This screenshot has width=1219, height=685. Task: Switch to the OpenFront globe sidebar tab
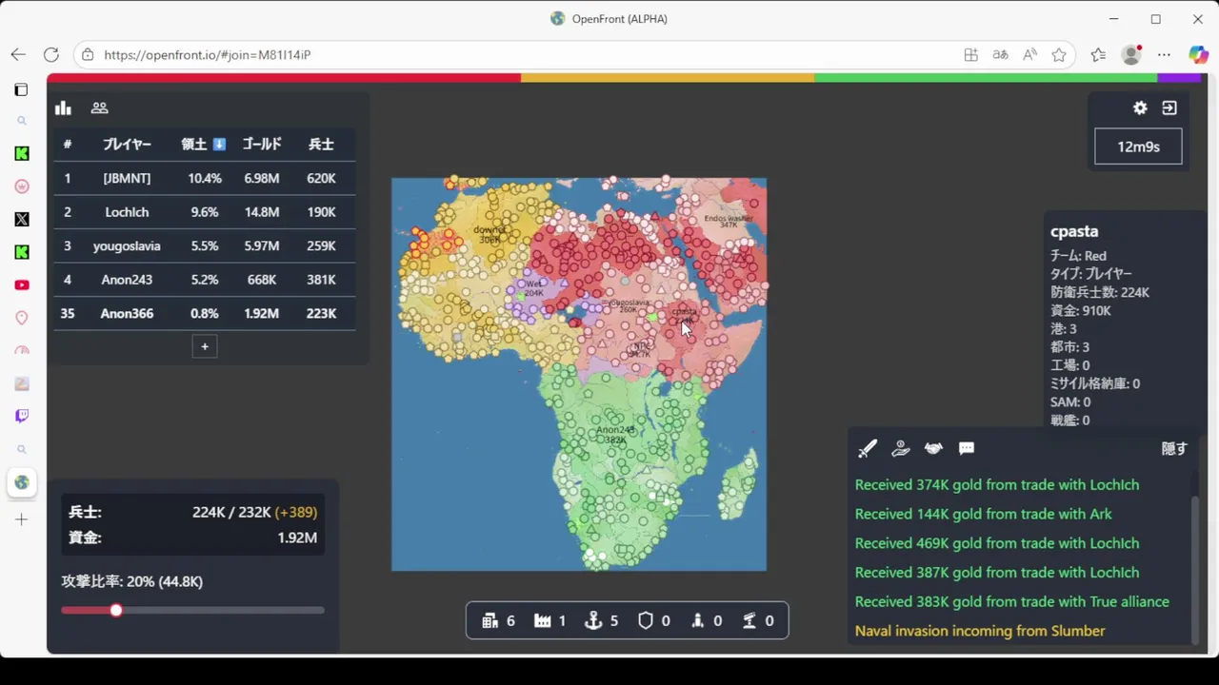pos(22,482)
